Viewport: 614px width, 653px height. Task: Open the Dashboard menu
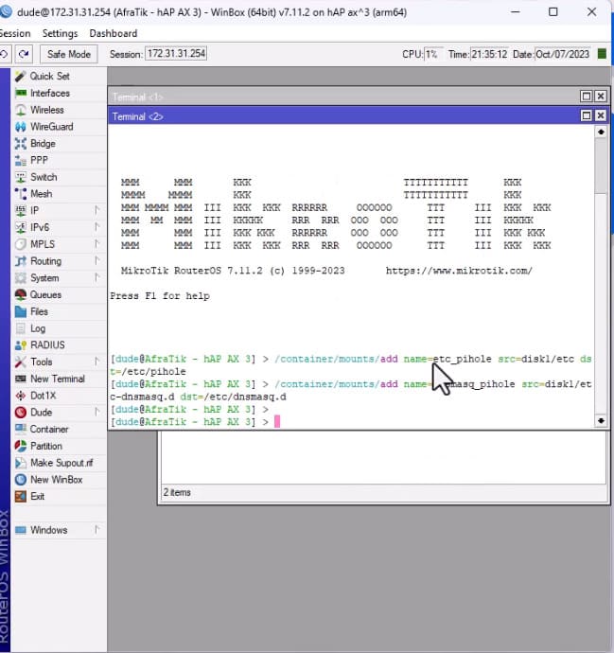114,33
